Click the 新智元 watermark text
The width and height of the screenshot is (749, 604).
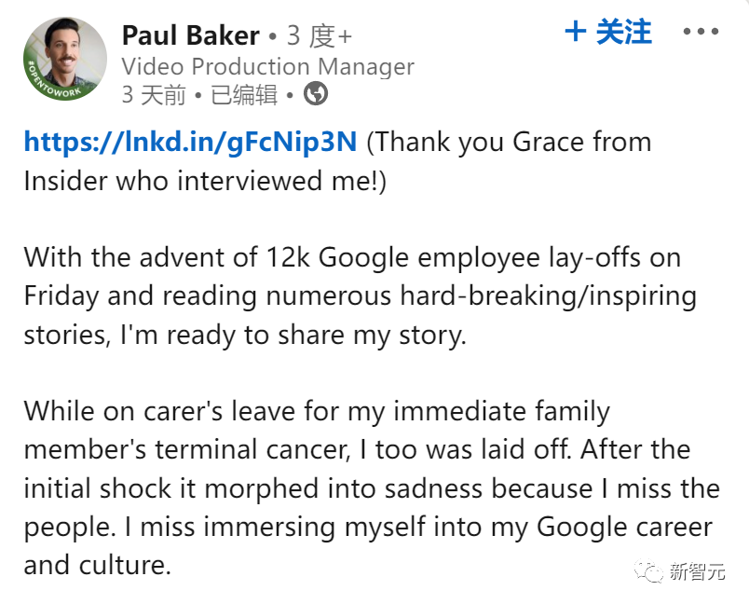click(x=697, y=571)
